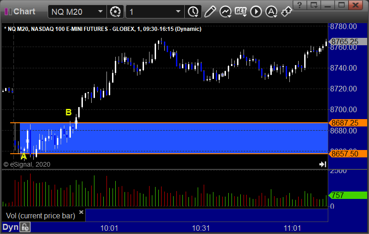Click the 8700.00 price axis label
The height and width of the screenshot is (234, 369).
(344, 109)
